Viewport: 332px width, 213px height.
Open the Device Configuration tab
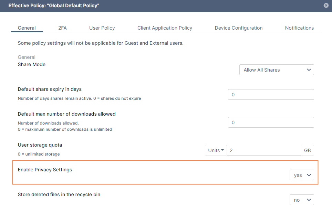click(x=238, y=28)
